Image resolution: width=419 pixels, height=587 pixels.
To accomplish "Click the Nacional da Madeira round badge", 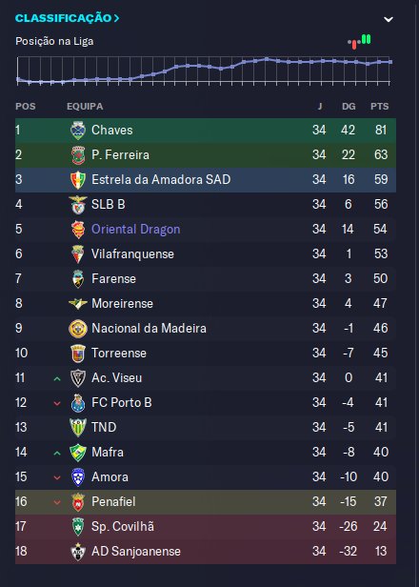I will (x=78, y=329).
